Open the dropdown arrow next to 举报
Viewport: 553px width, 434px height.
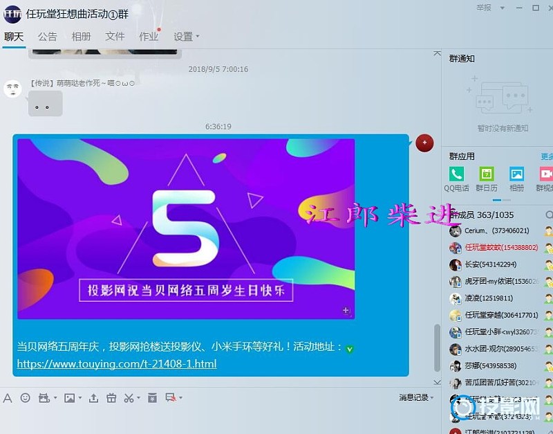point(503,8)
